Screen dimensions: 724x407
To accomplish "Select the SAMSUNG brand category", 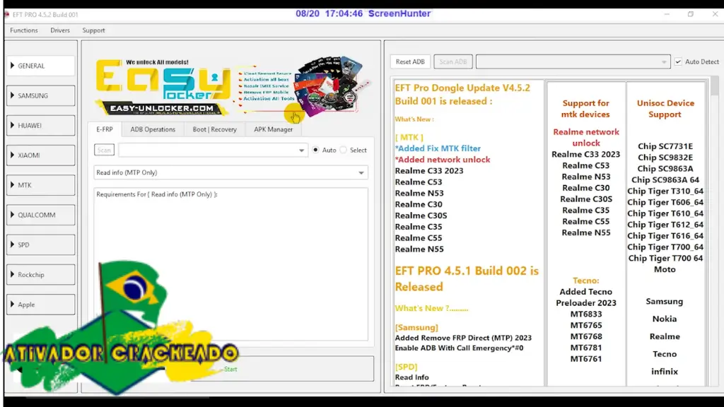I will click(x=40, y=95).
